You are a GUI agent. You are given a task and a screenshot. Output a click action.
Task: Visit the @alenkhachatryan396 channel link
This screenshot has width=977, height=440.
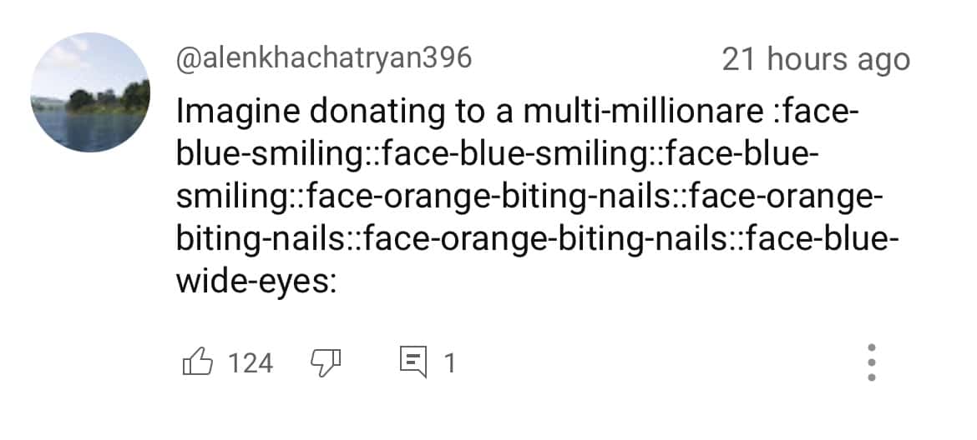[x=324, y=58]
